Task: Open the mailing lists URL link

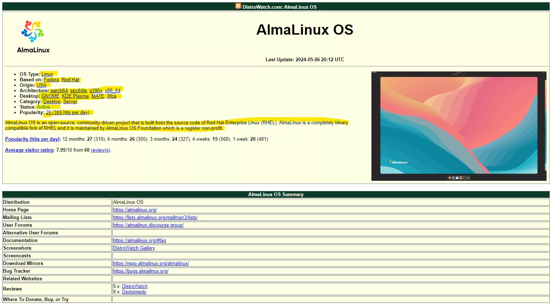Action: coord(155,218)
